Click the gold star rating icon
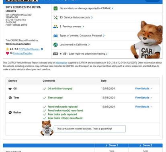Screen dimensions: 166x152 coord(8,49)
